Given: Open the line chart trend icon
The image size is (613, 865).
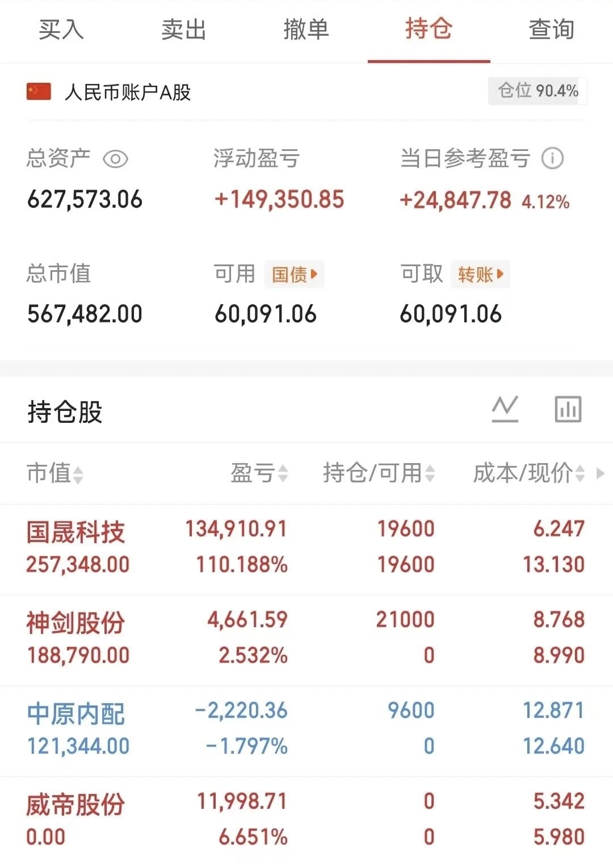Looking at the screenshot, I should pos(505,409).
